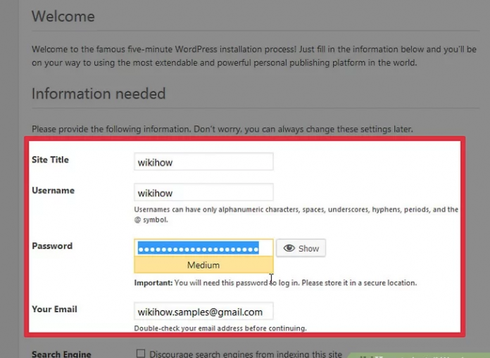The height and width of the screenshot is (358, 490).
Task: Focus the Username text field
Action: pos(203,193)
